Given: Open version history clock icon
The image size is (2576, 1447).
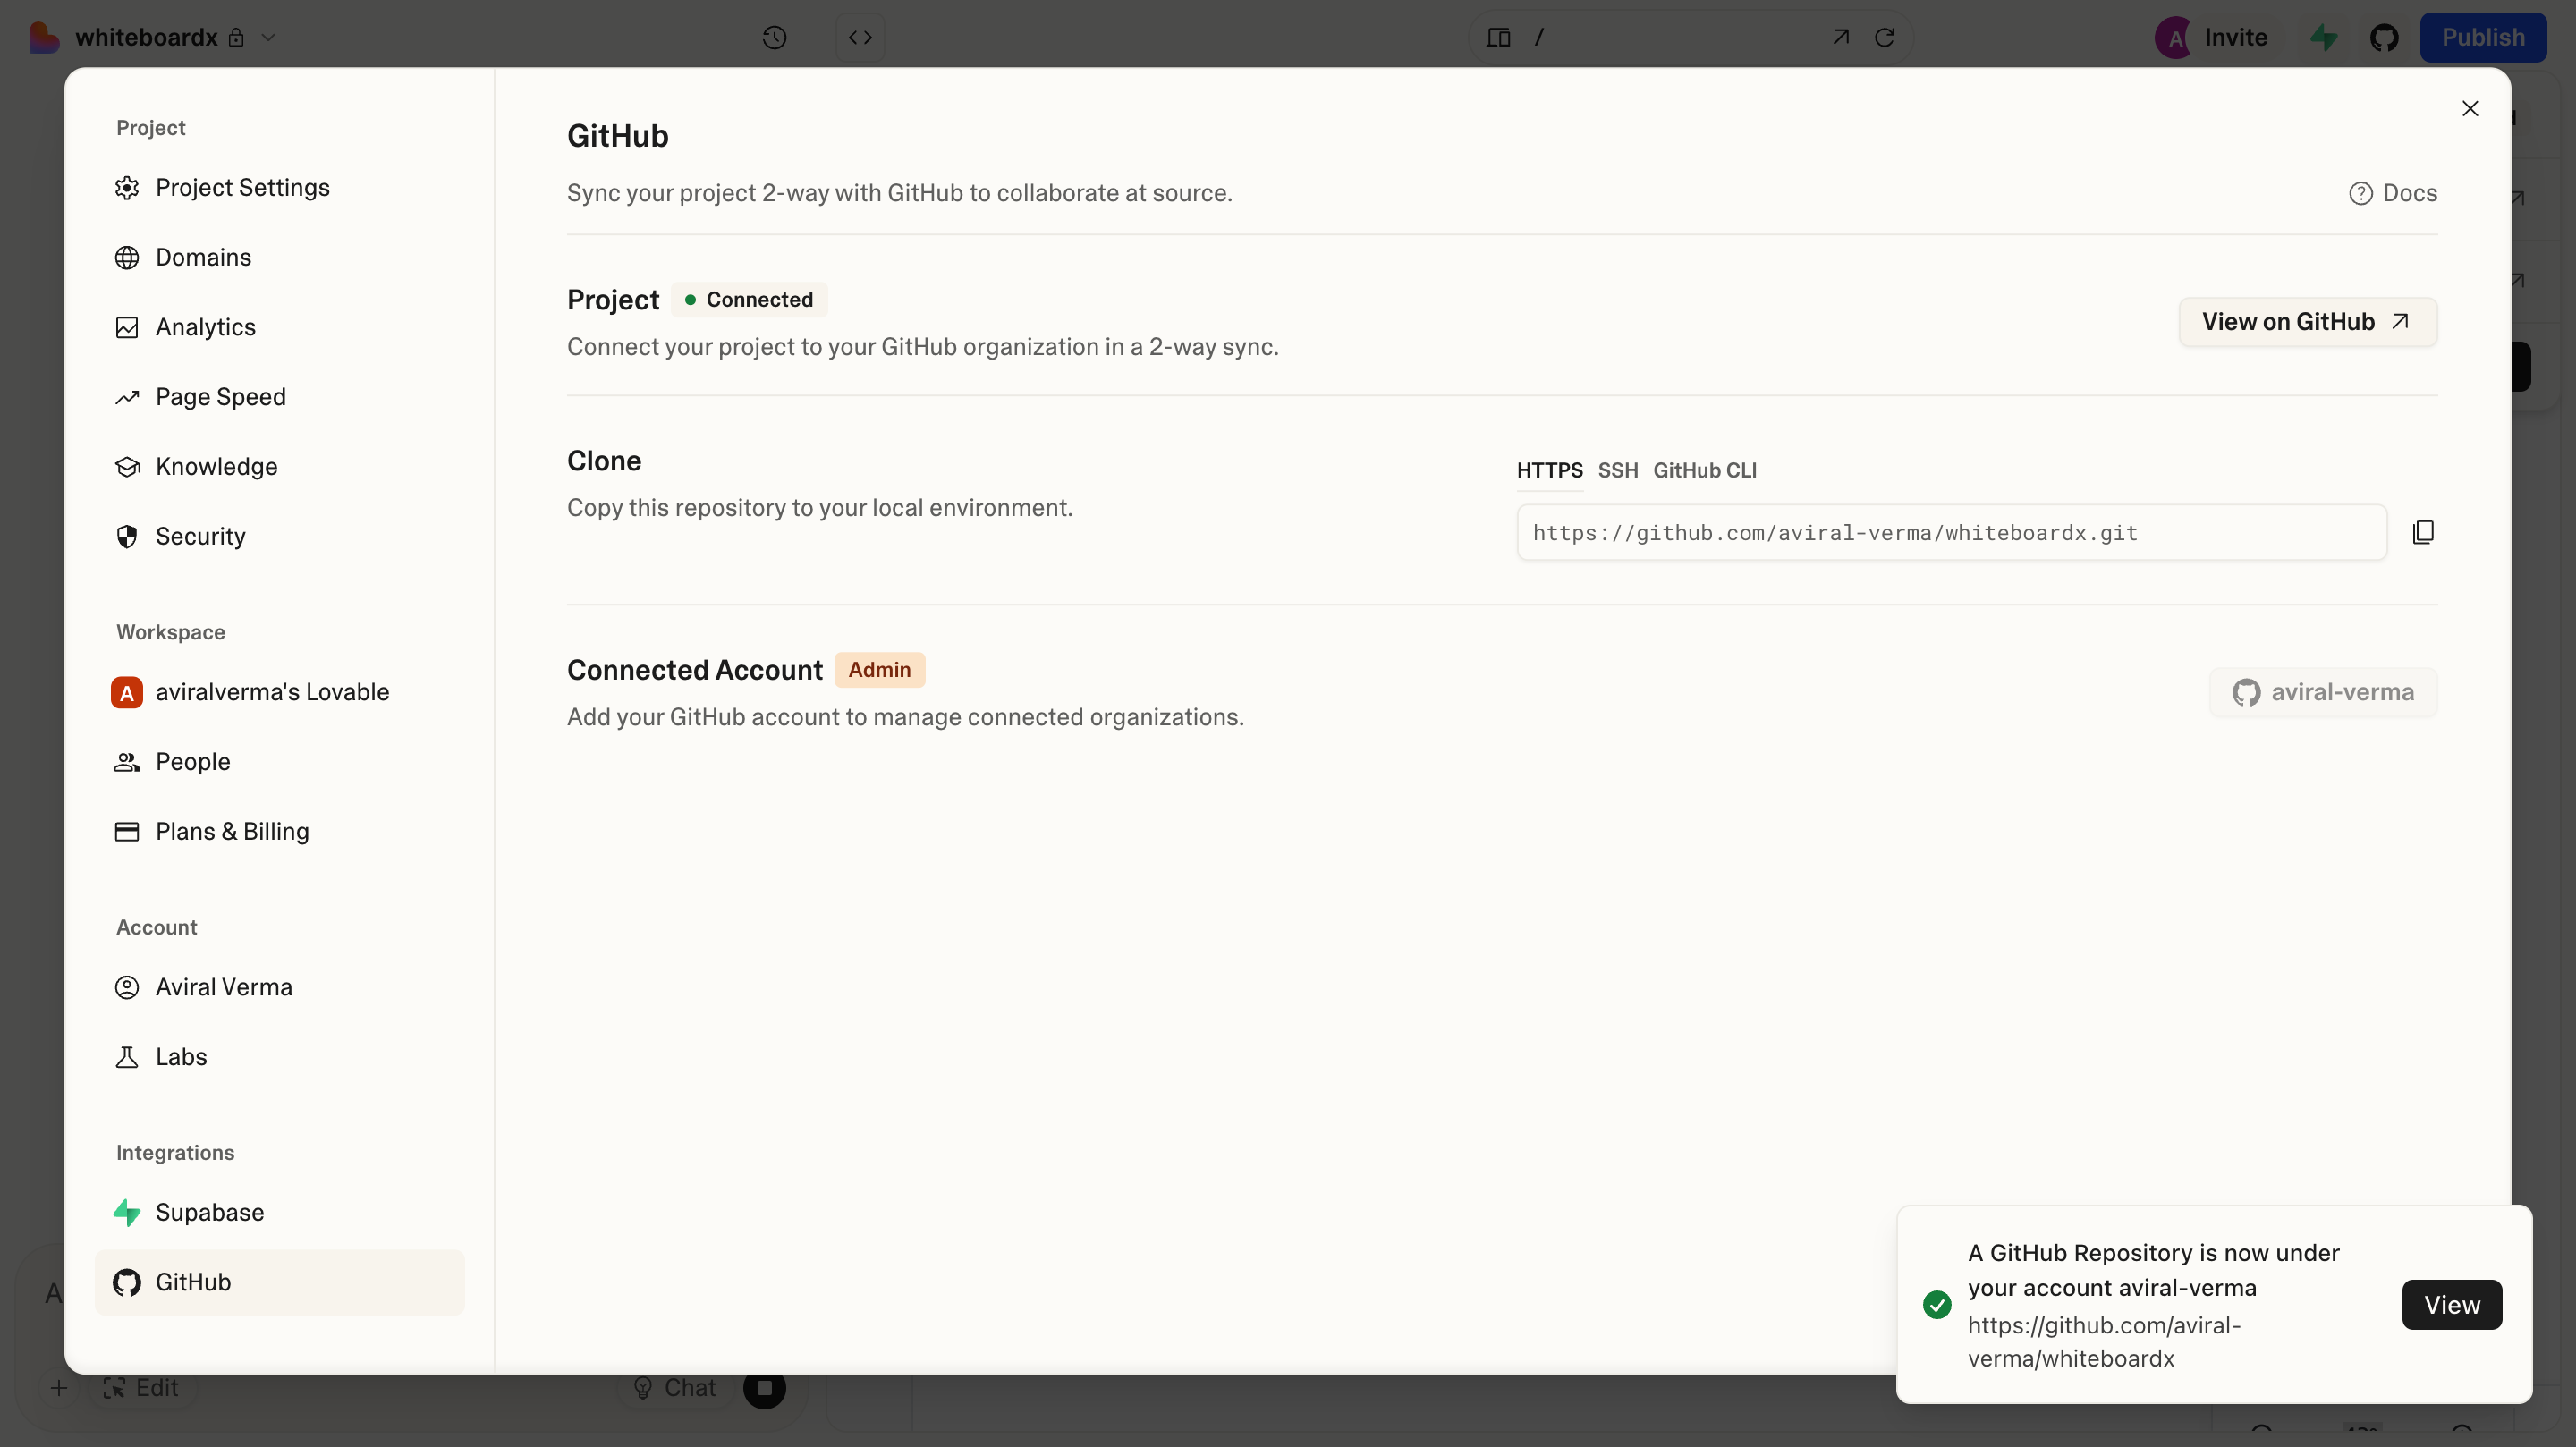Looking at the screenshot, I should [x=774, y=37].
